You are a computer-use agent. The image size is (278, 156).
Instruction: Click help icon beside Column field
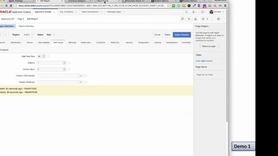(69, 63)
